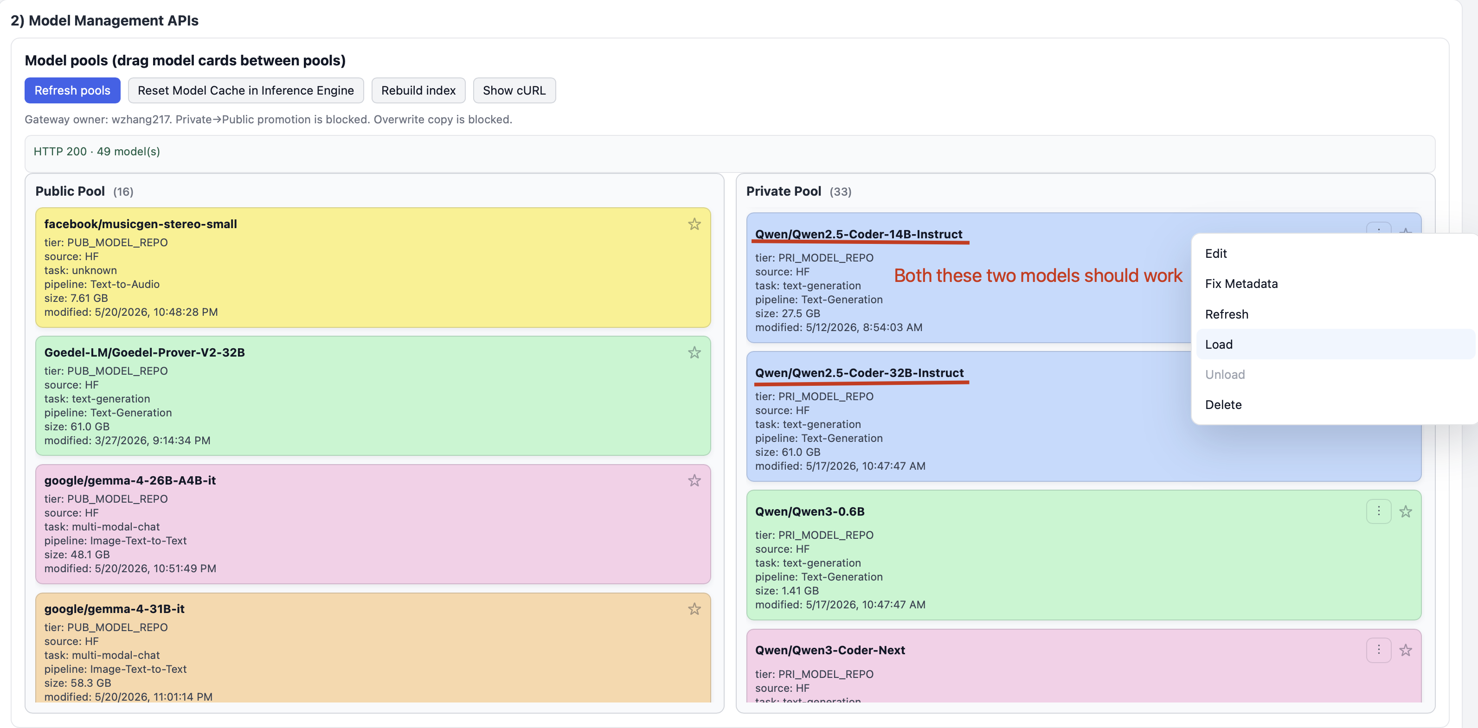Click 'task: multi-modal-chat' in gemma-4-26B card
Image resolution: width=1478 pixels, height=728 pixels.
pyautogui.click(x=102, y=527)
